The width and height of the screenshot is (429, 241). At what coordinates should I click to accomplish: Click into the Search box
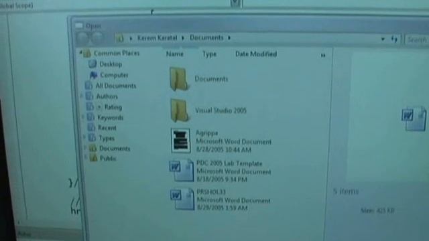point(417,39)
